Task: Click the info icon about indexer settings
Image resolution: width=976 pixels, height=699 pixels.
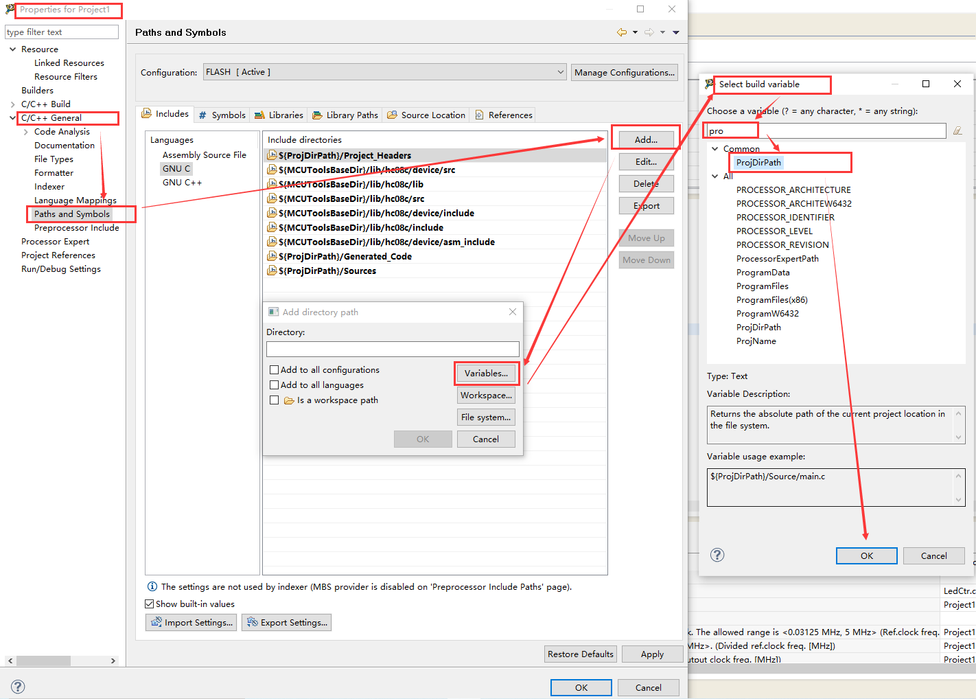Action: 152,586
